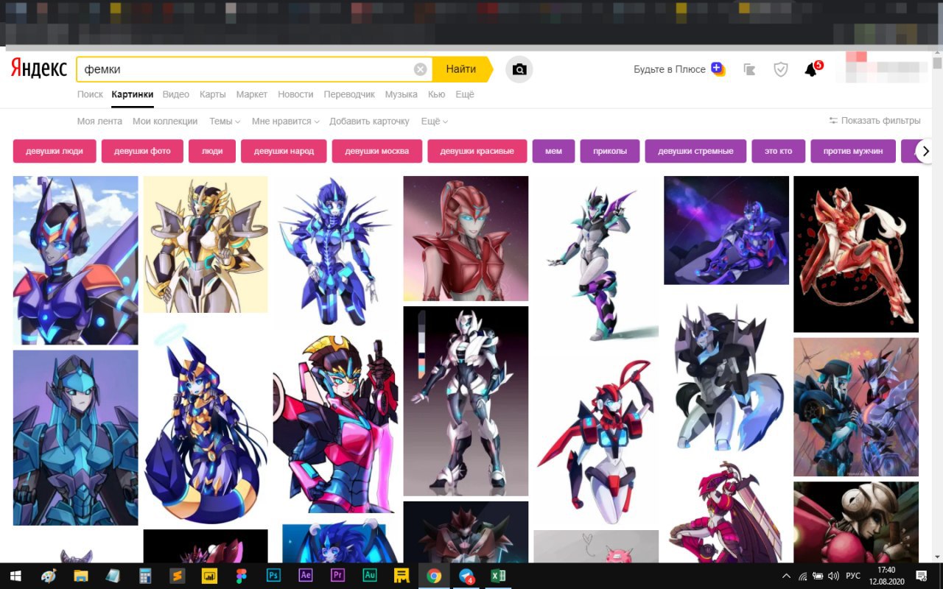Switch to the Поиск tab
Viewport: 943px width, 589px height.
[90, 94]
